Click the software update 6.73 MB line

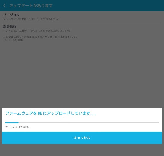(37, 31)
